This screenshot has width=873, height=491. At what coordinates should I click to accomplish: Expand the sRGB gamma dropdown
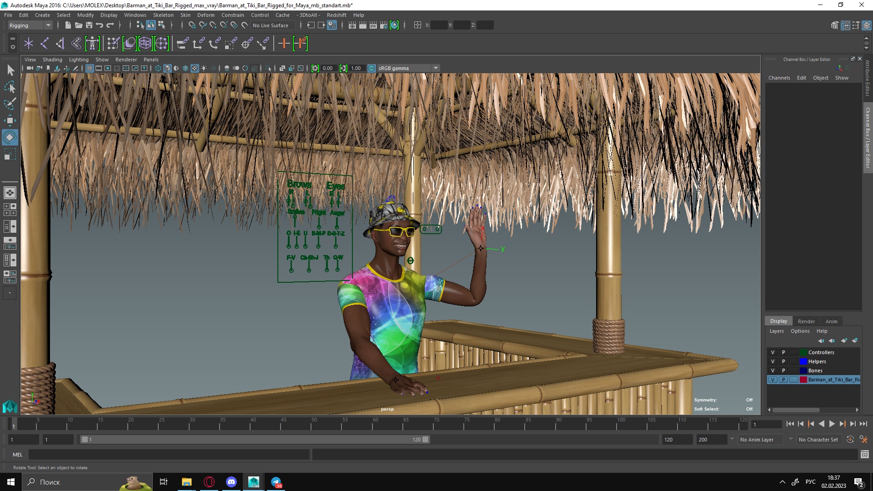[436, 68]
